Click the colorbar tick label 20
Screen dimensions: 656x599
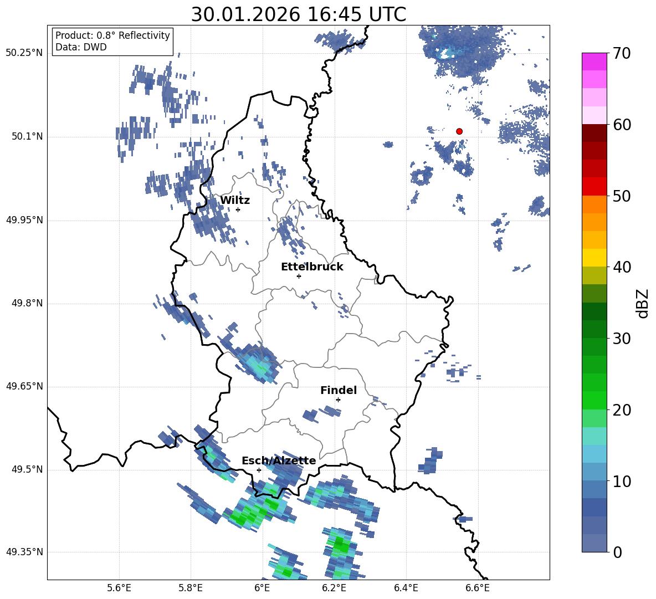click(622, 410)
